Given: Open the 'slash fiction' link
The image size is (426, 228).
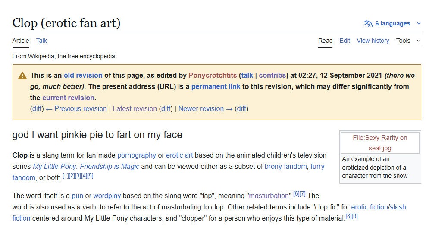Looking at the screenshot, I should (398, 207).
